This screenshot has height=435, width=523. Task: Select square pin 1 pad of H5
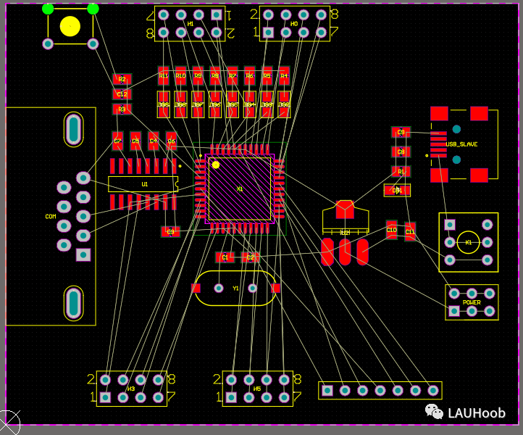click(x=231, y=397)
